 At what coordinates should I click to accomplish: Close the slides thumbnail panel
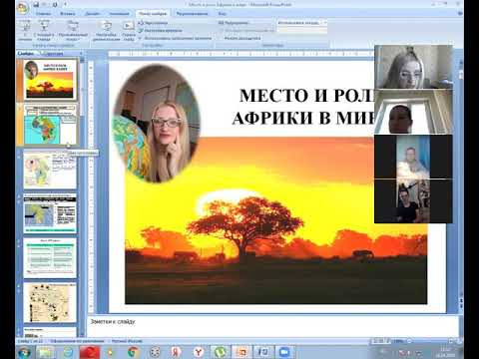click(81, 53)
